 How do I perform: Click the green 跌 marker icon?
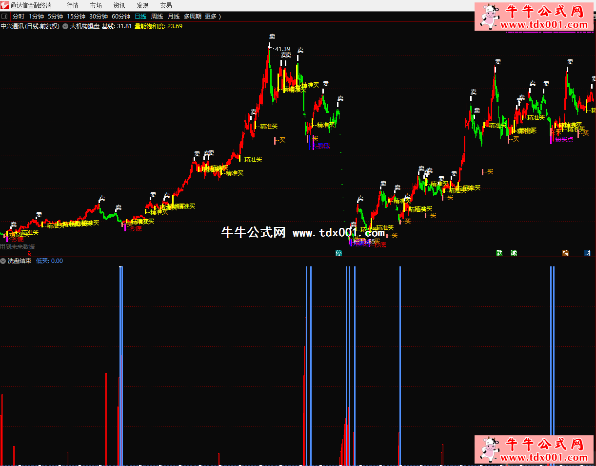499,253
